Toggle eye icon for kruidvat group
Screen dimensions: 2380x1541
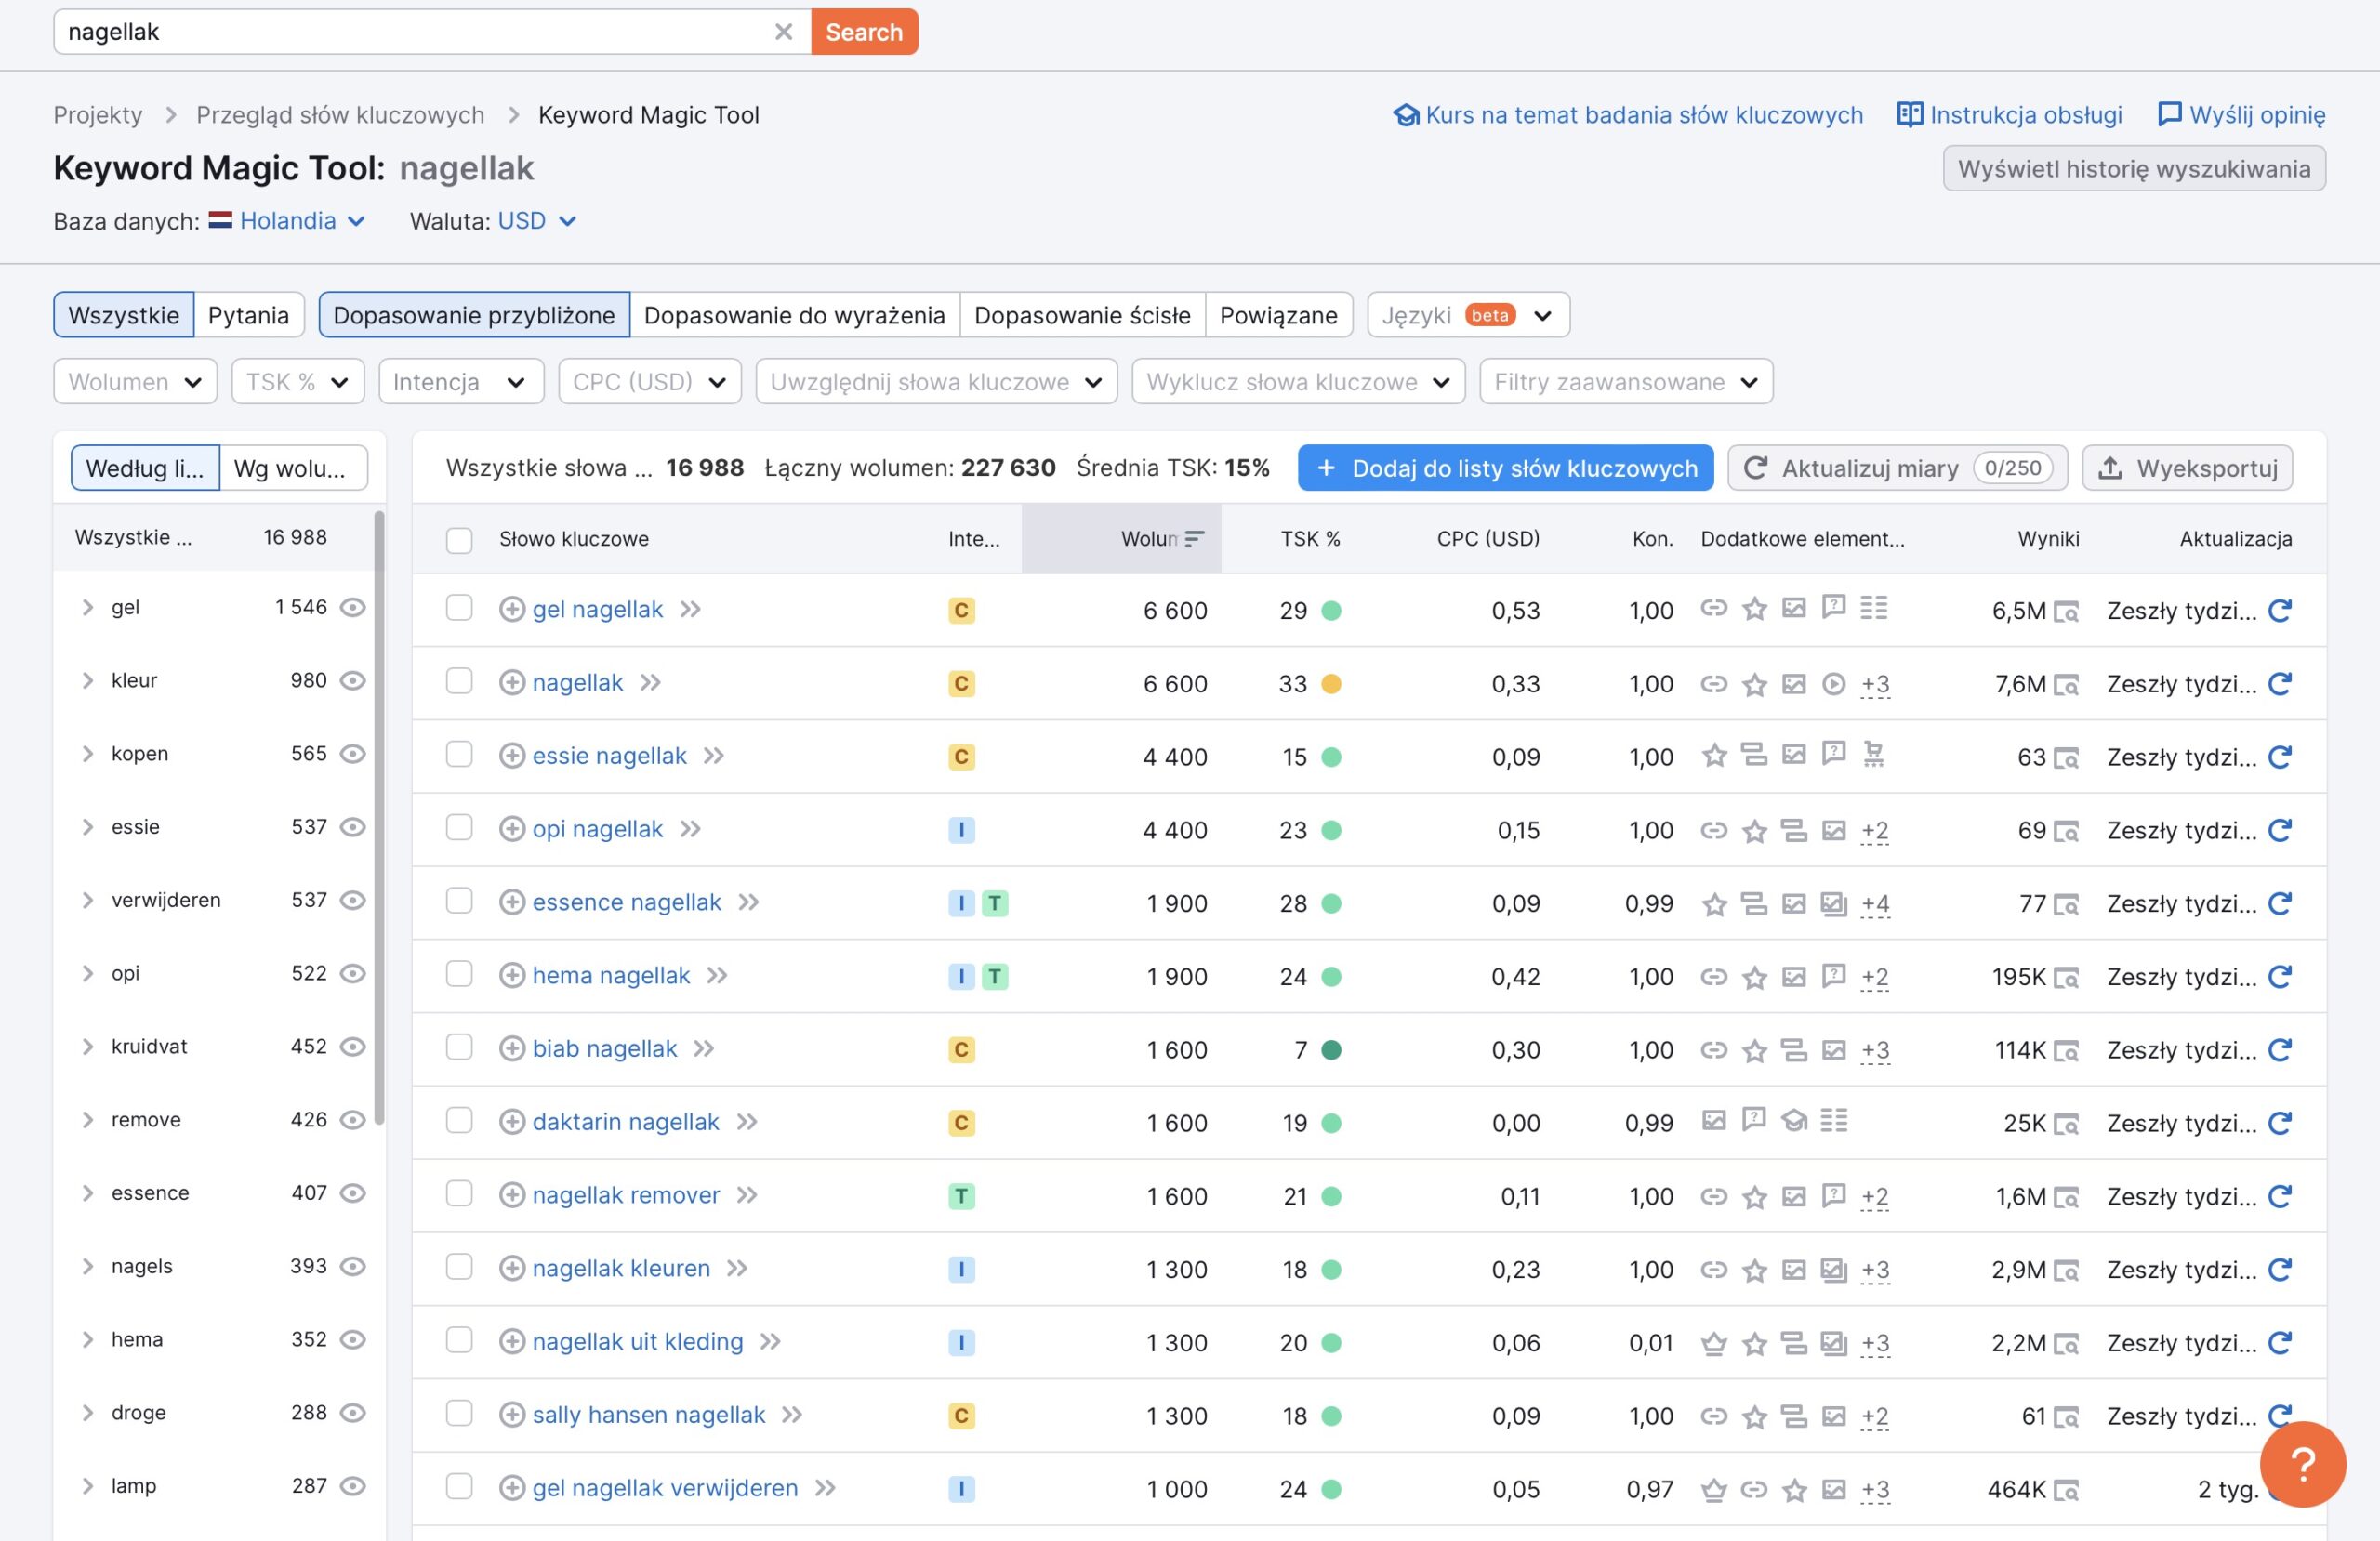tap(353, 1047)
